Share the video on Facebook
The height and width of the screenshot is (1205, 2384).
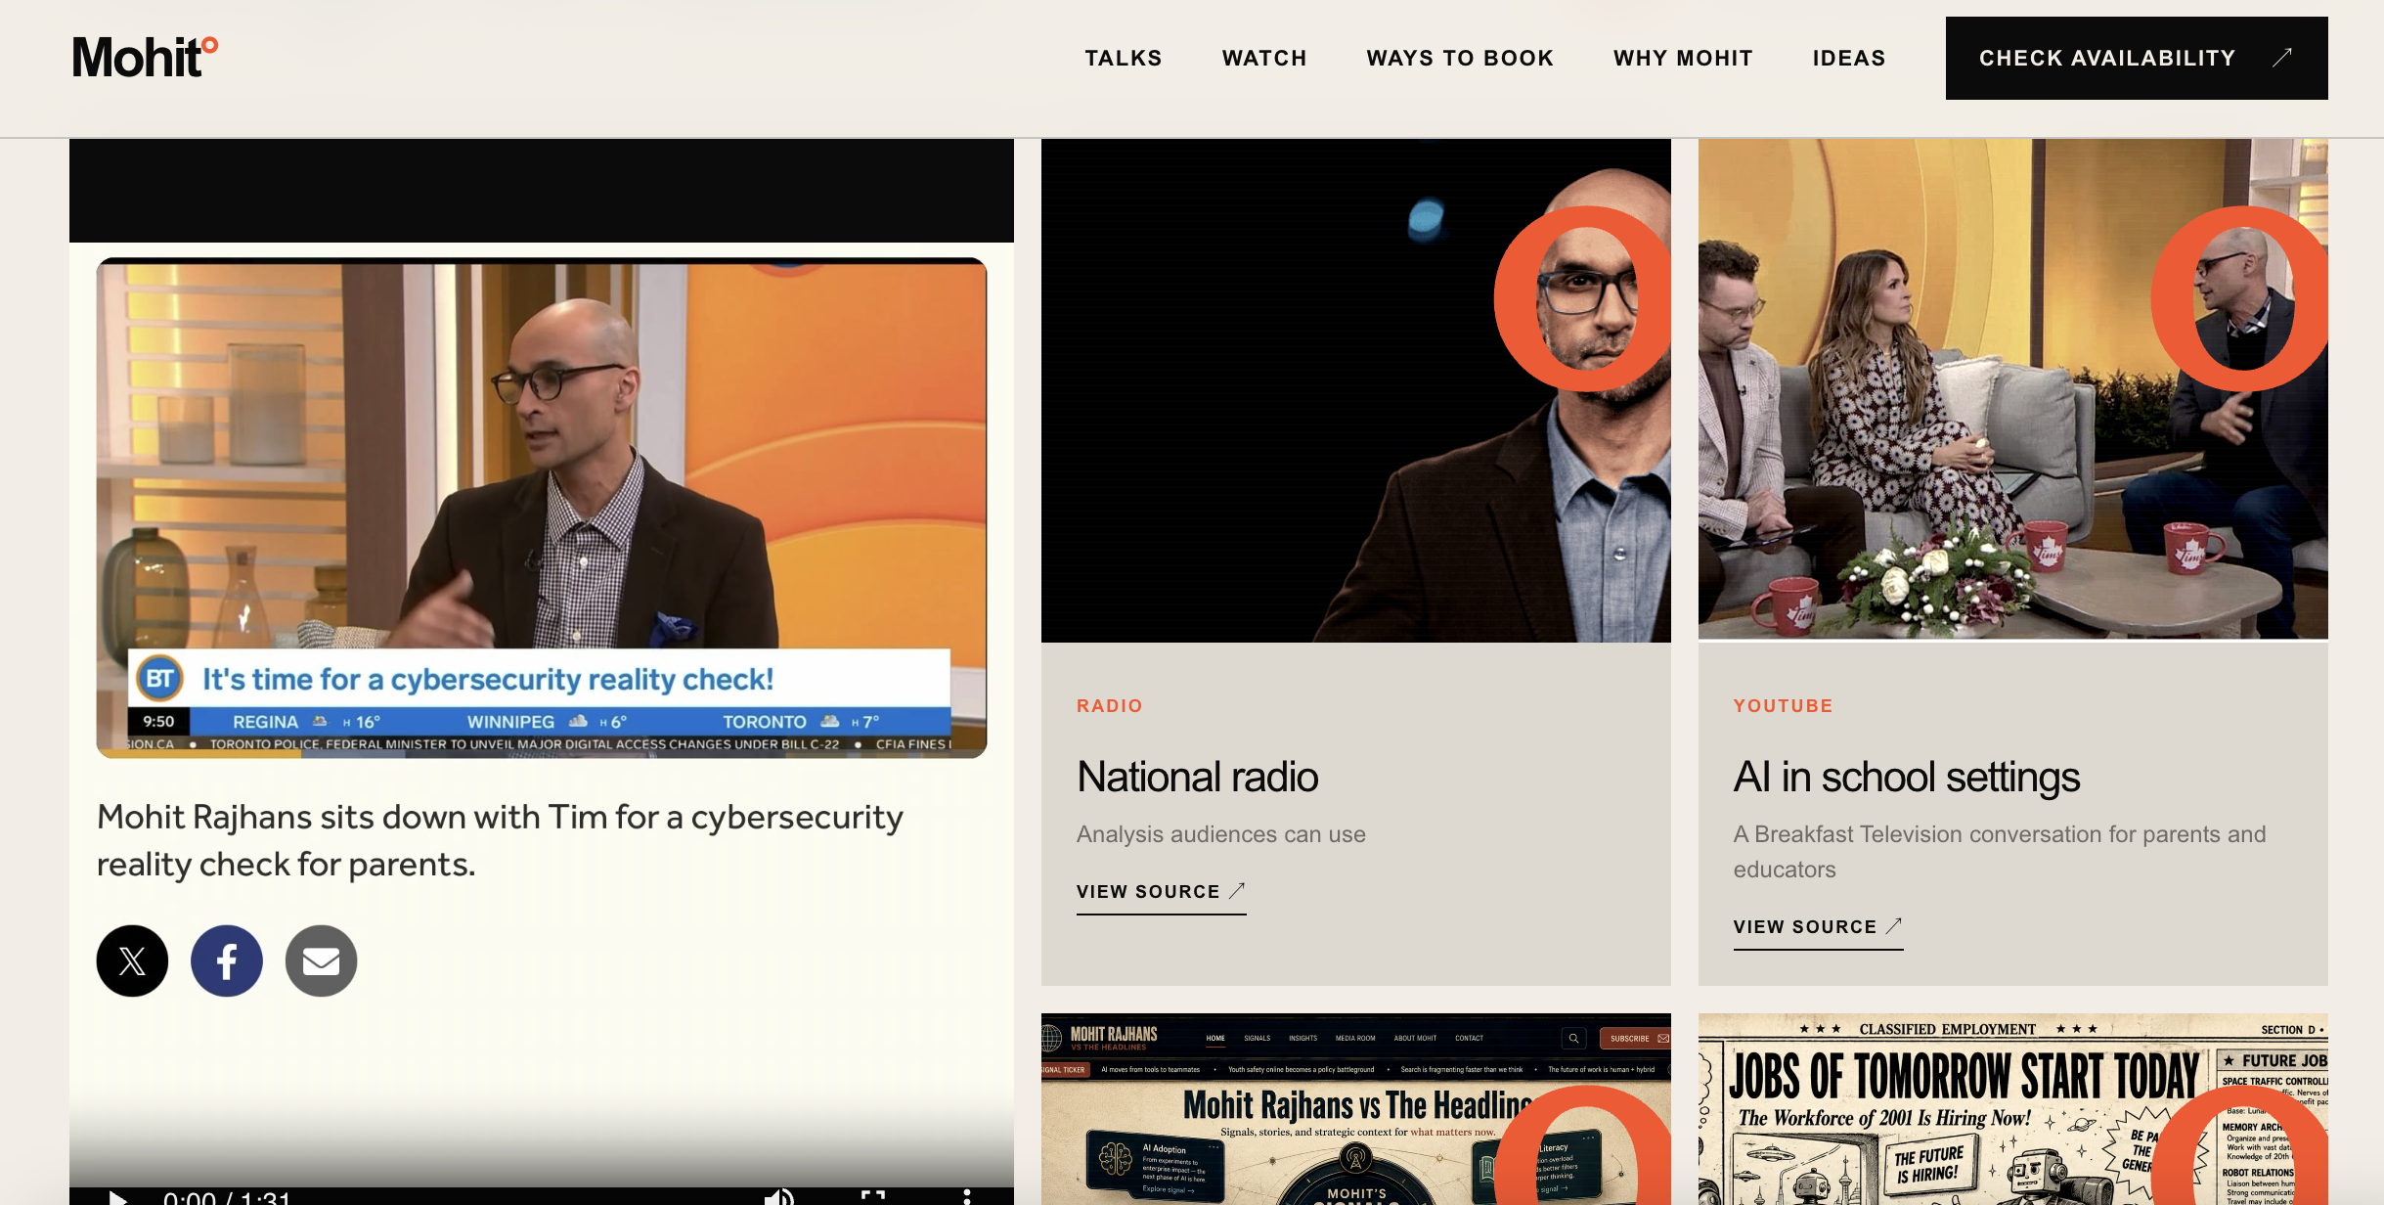click(x=227, y=960)
